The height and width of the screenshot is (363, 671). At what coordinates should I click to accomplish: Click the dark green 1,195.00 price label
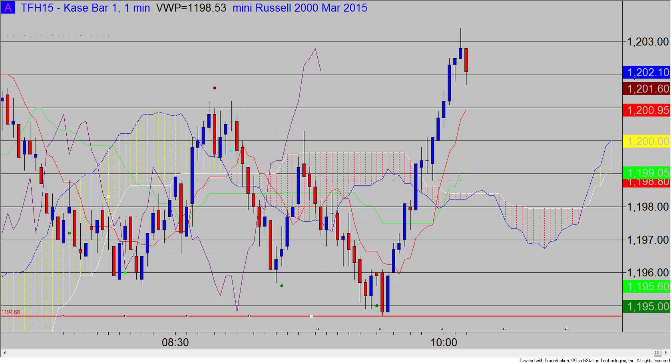646,306
